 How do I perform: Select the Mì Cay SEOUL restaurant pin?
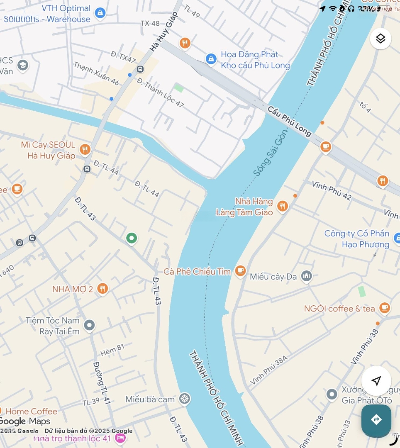(85, 149)
